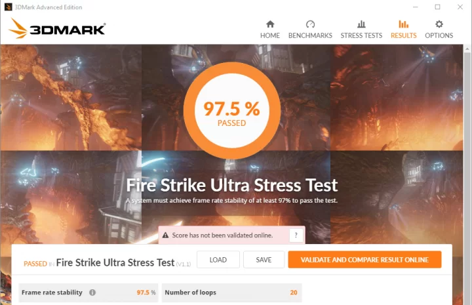
Task: Select the Number of loops field
Action: pyautogui.click(x=231, y=293)
